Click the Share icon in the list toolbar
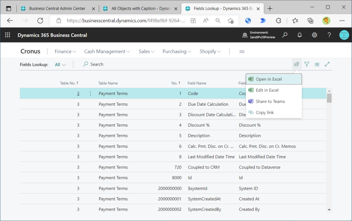Viewport: 352px width, 221px height. (x=296, y=64)
